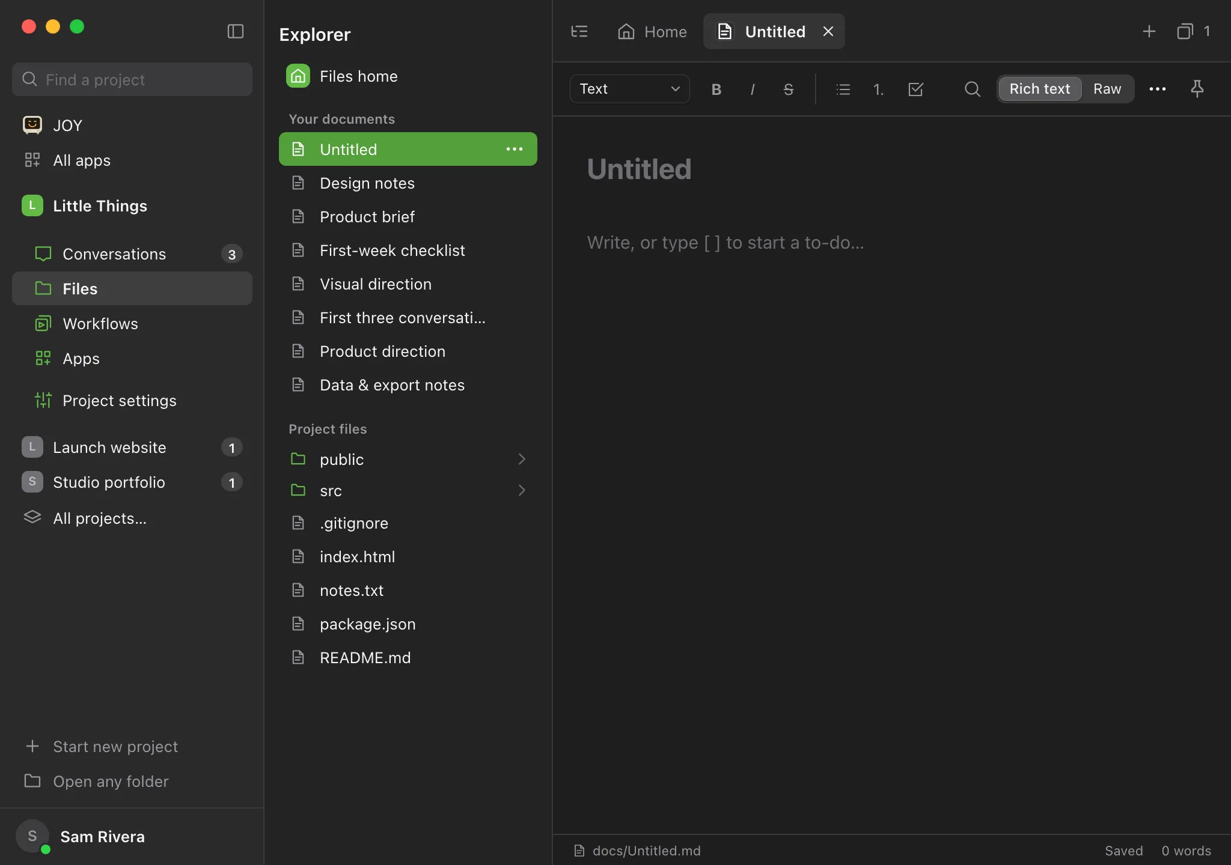Open Conversations section
The height and width of the screenshot is (865, 1231).
tap(132, 254)
